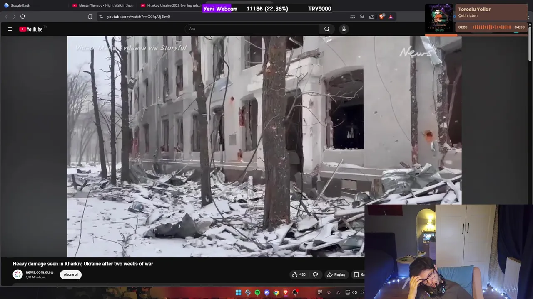Open the news.com.au channel avatar
The width and height of the screenshot is (533, 299).
tap(18, 274)
